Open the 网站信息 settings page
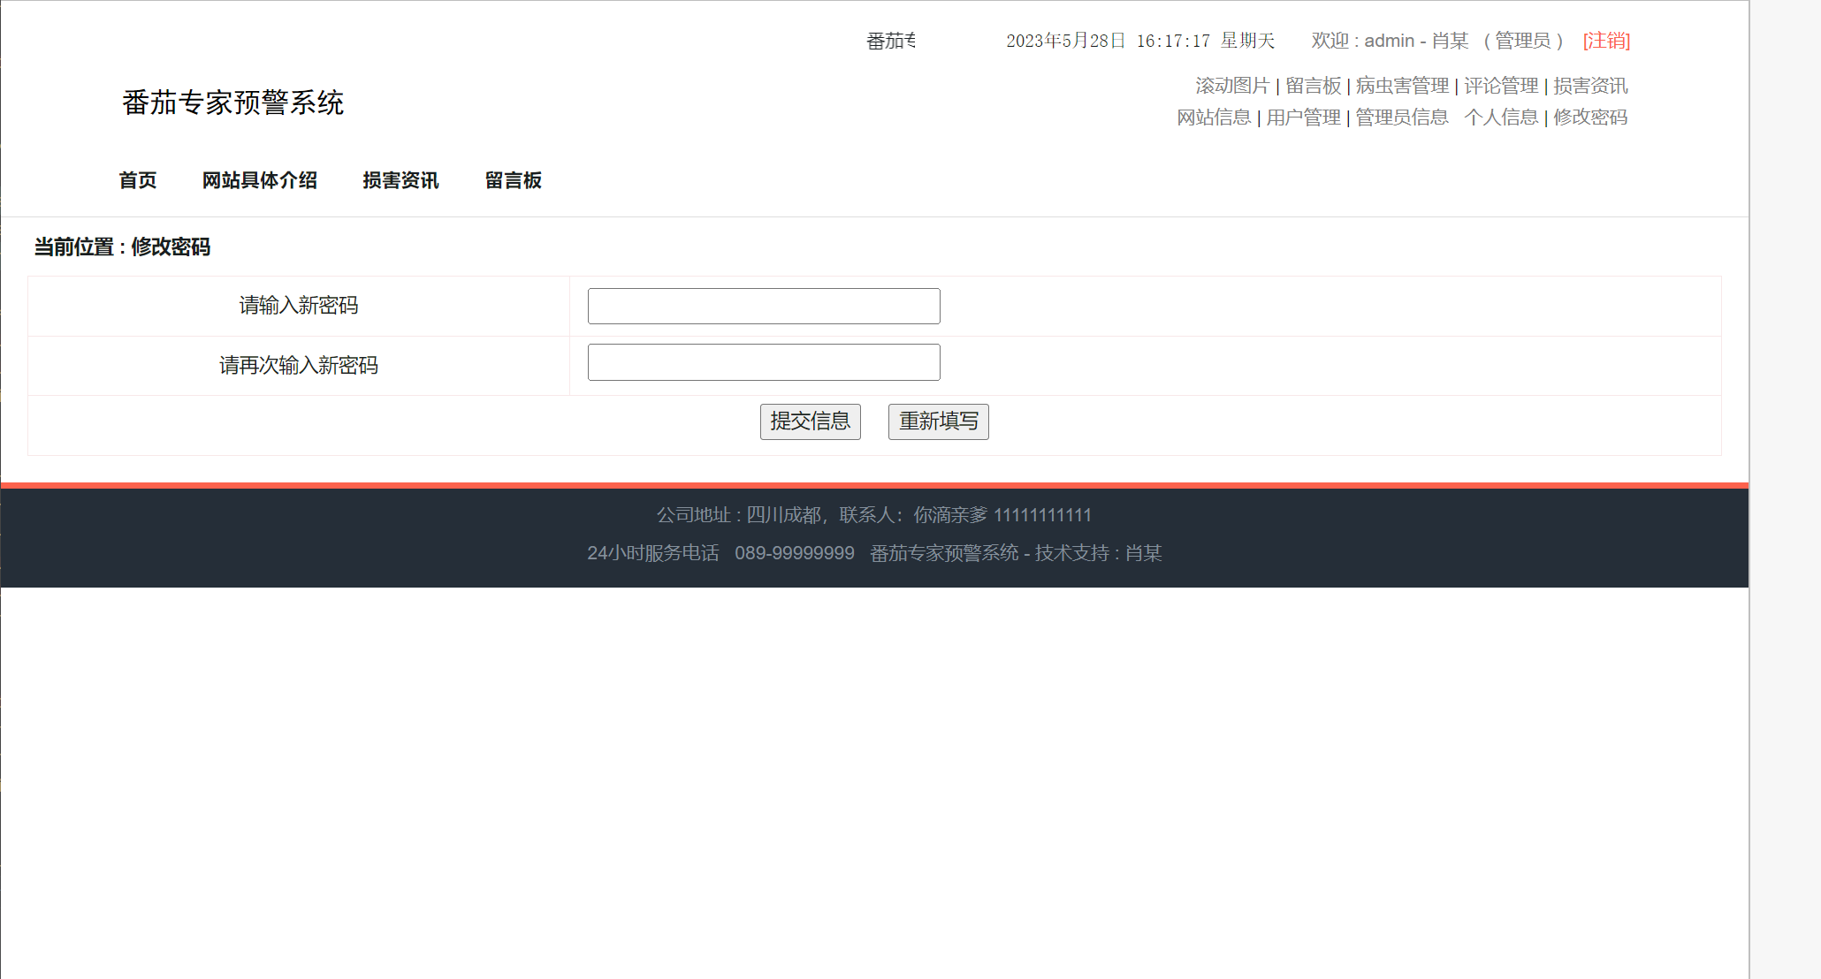 click(1215, 118)
